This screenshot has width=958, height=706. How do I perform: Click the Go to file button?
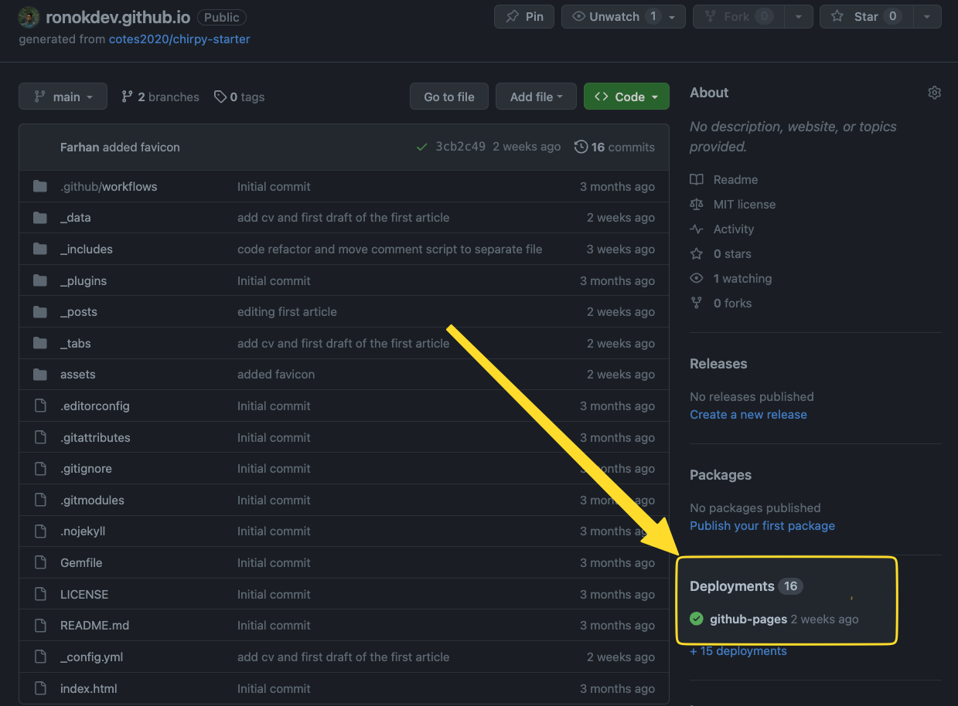449,97
